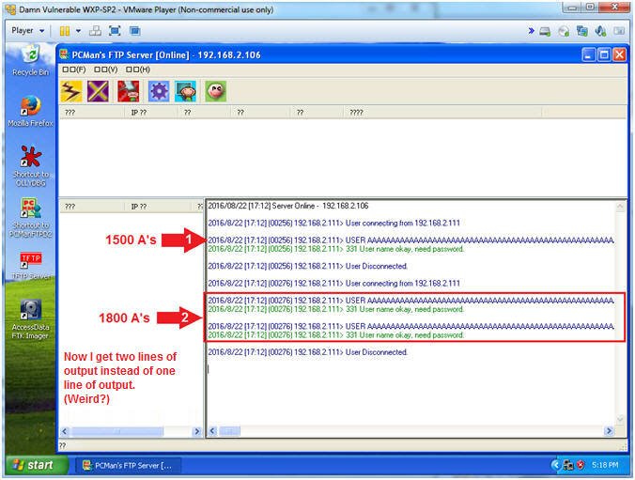Open the (F) file menu
This screenshot has height=480, width=635.
coord(74,70)
